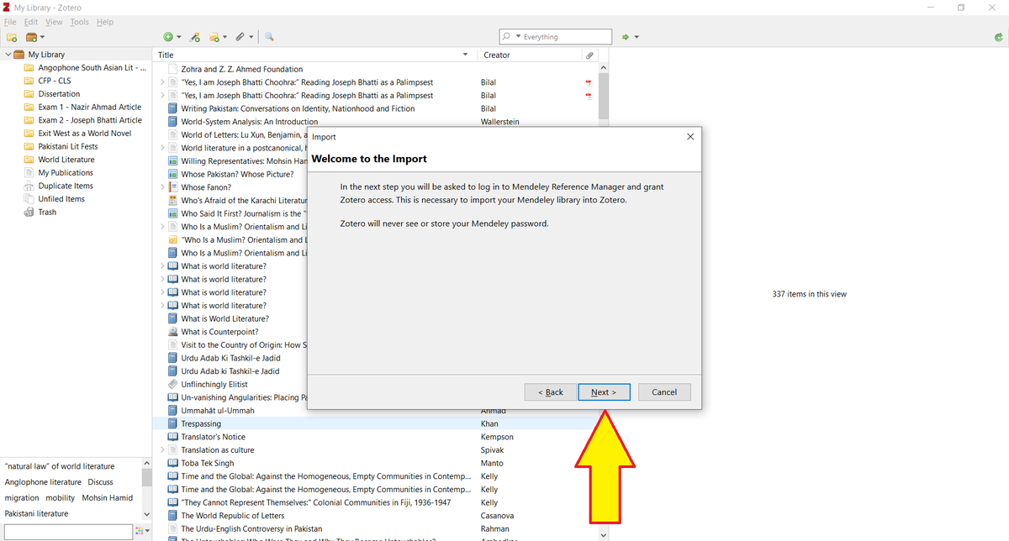Image resolution: width=1009 pixels, height=541 pixels.
Task: Click the book icon beside Toba Tek Singh
Action: pyautogui.click(x=173, y=463)
